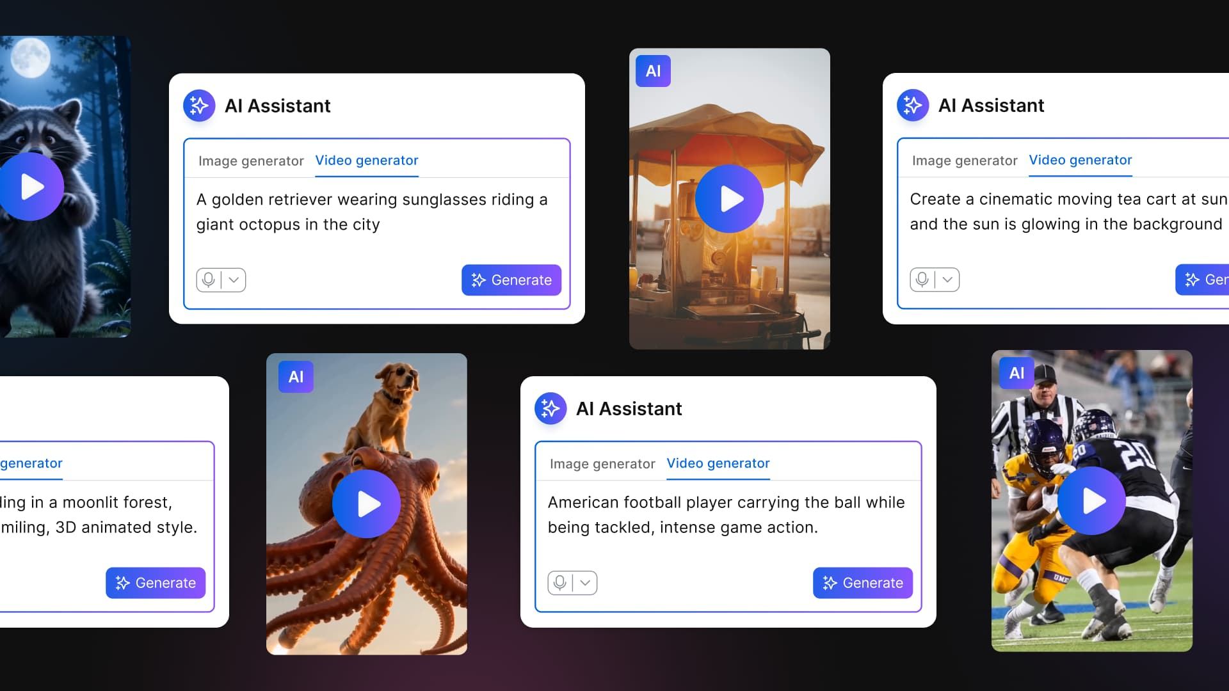Click the AI badge on football thumbnail

point(1016,373)
